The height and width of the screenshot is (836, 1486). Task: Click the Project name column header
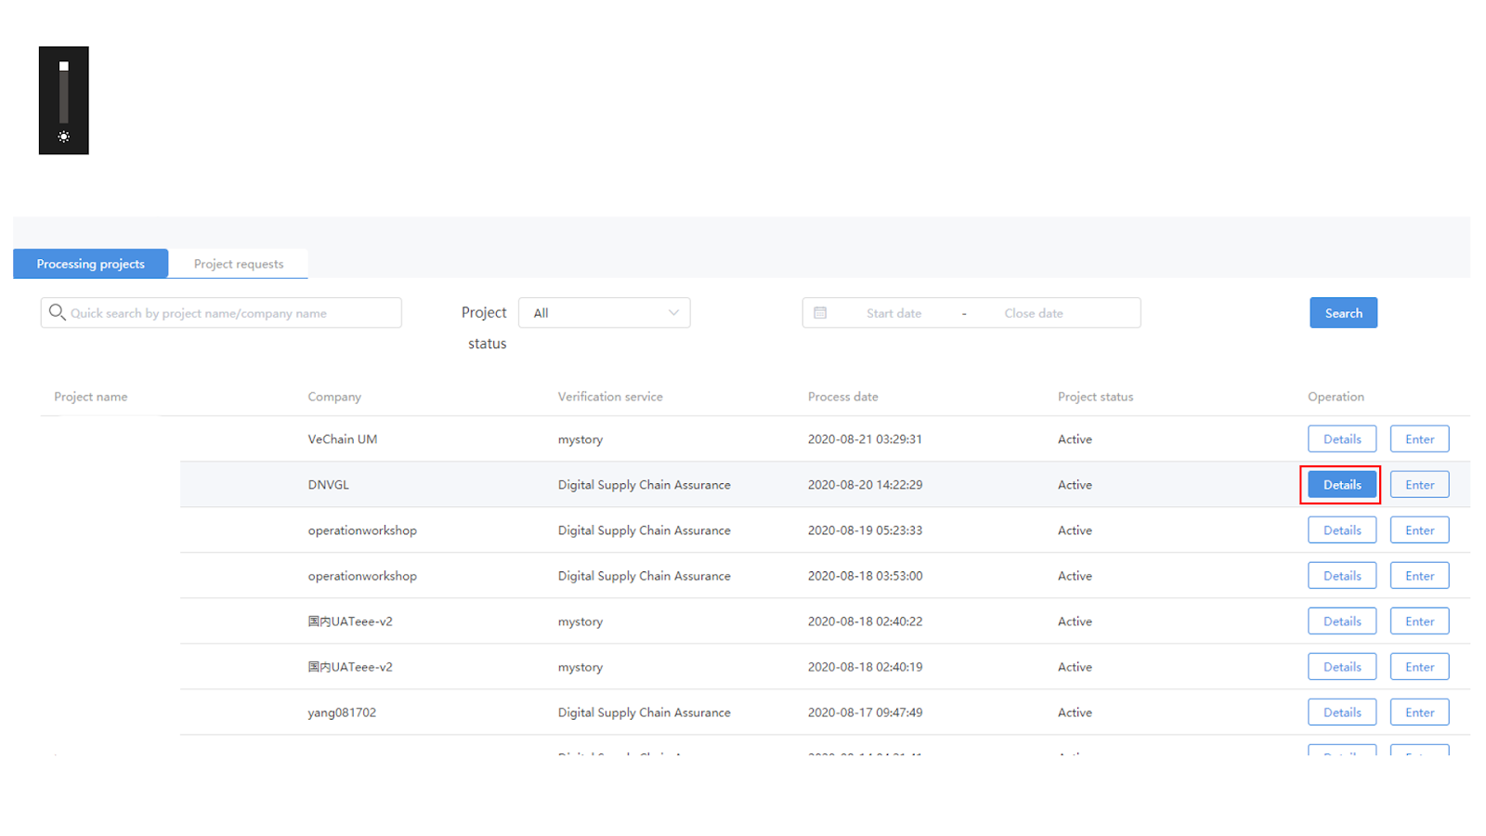91,397
